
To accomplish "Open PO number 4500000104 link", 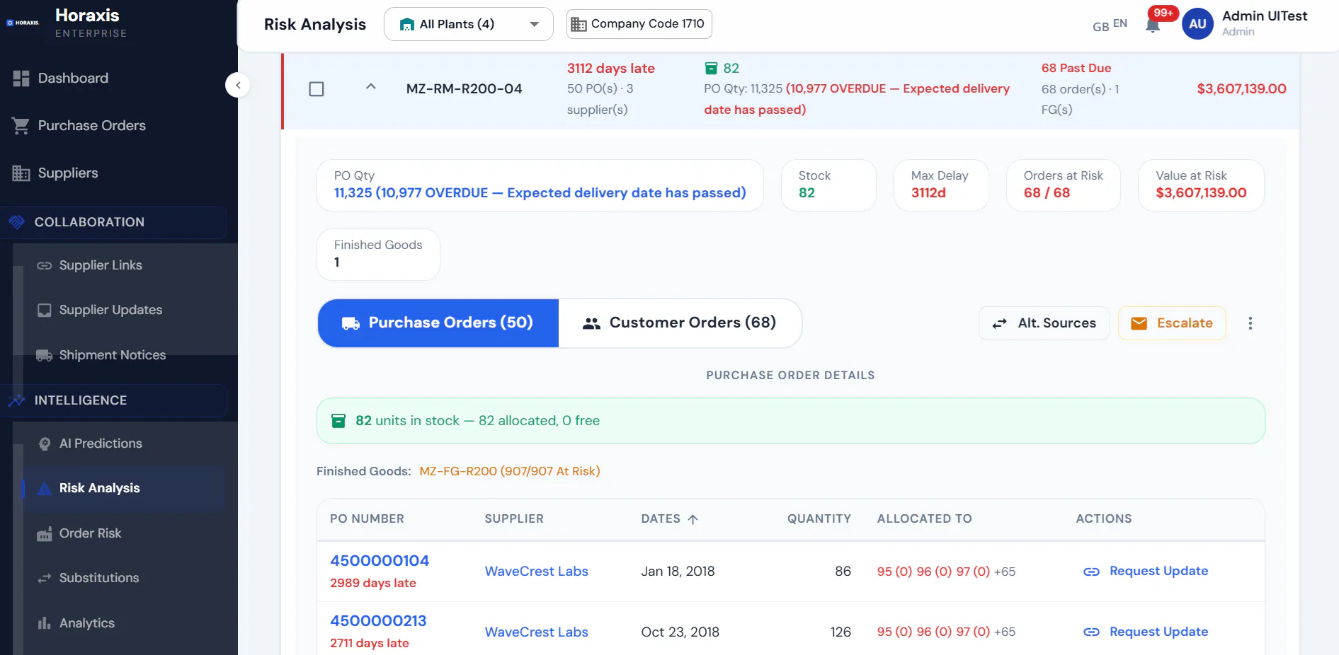I will [380, 561].
